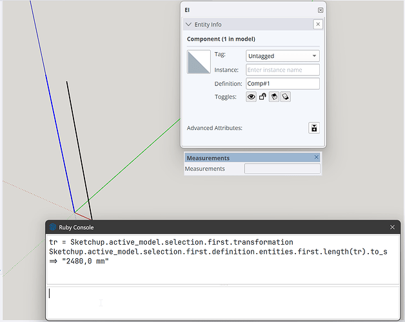Image resolution: width=405 pixels, height=322 pixels.
Task: Click the Component (1 in model) heading
Action: coord(221,39)
